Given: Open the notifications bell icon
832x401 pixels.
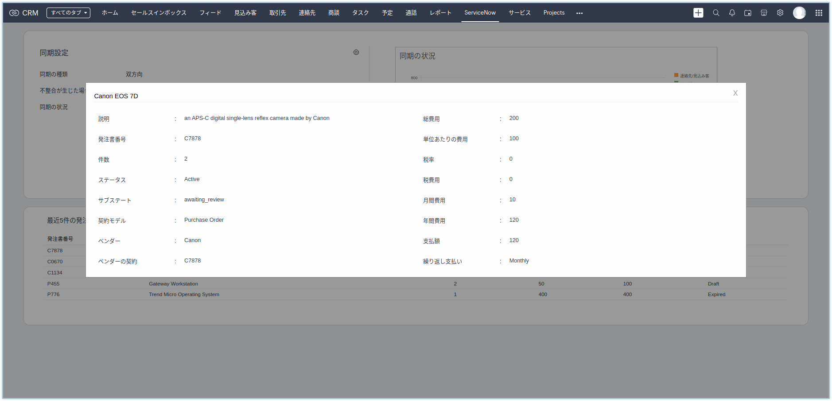Looking at the screenshot, I should click(732, 13).
